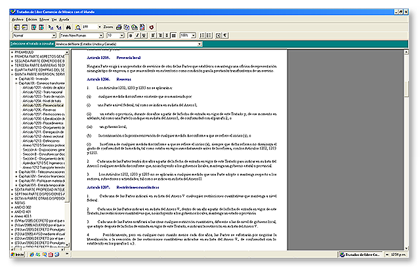Select Artículo 1202 Trato nacional
420x271 pixels.
point(43,92)
